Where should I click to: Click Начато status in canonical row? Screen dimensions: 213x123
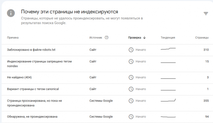[x=141, y=89]
